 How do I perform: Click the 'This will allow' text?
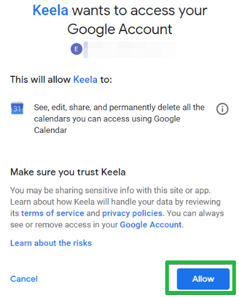(40, 79)
